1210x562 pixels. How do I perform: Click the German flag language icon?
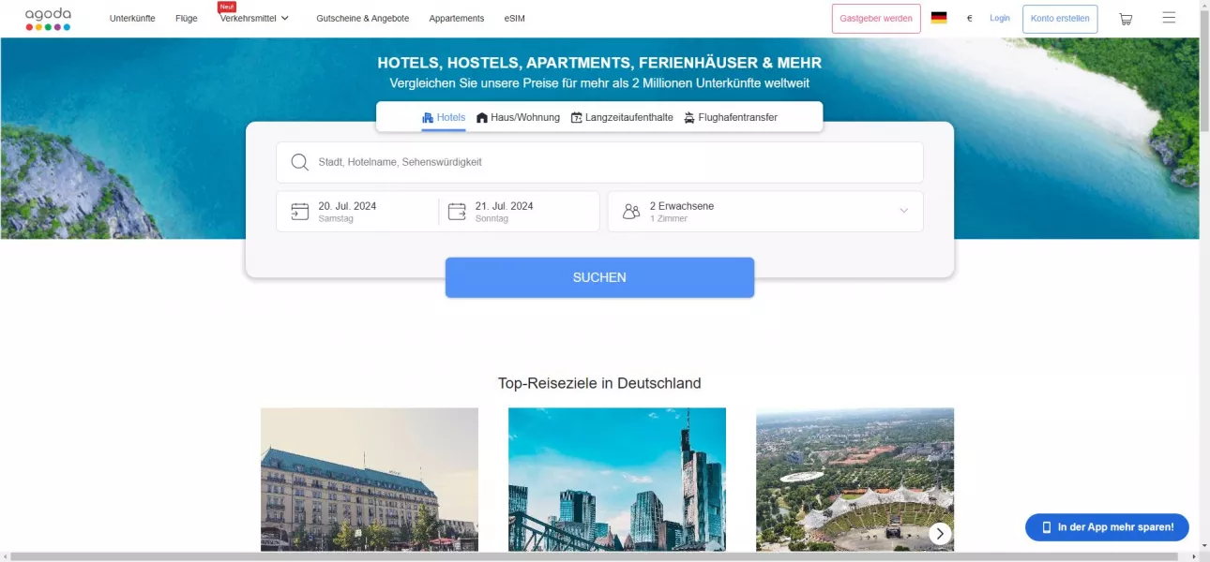[939, 18]
